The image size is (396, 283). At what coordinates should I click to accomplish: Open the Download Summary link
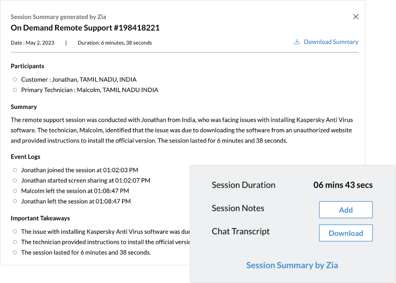tap(331, 42)
